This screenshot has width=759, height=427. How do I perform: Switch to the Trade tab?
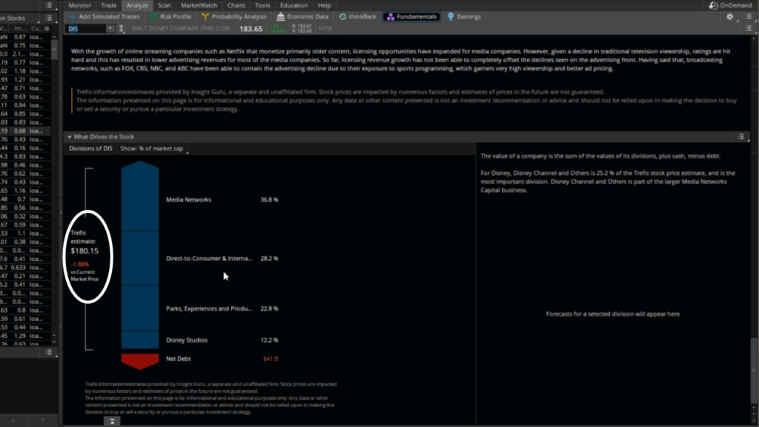coord(108,5)
